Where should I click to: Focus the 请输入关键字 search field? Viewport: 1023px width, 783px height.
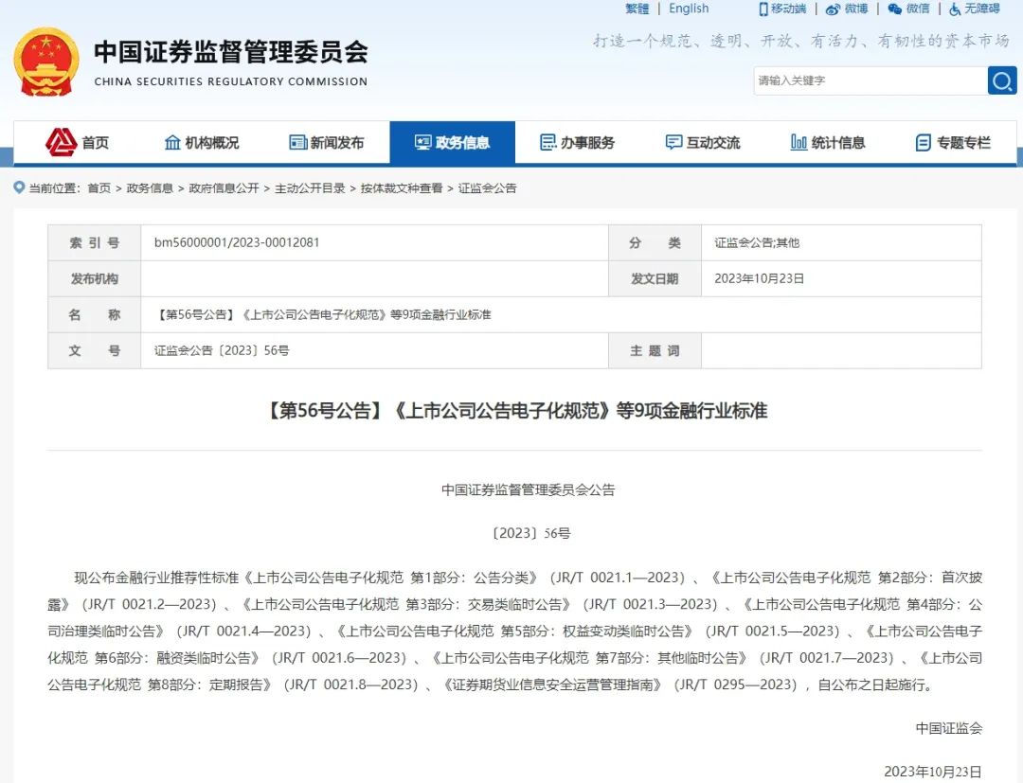tap(870, 80)
